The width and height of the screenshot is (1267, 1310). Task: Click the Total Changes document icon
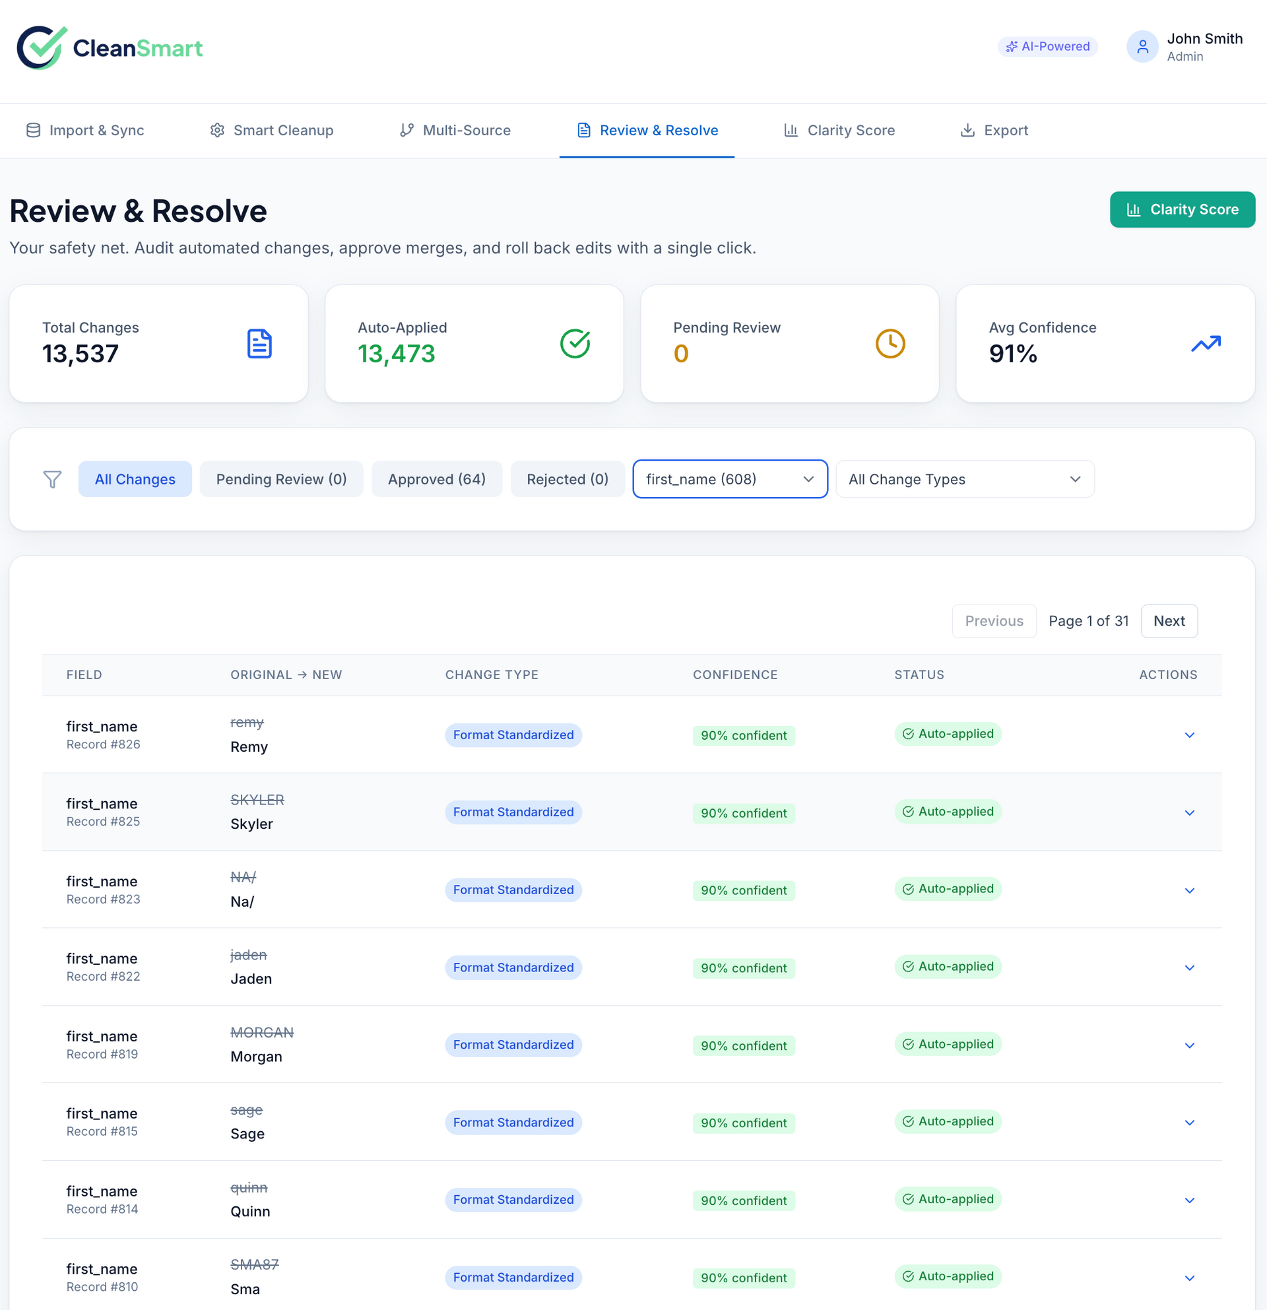[259, 344]
